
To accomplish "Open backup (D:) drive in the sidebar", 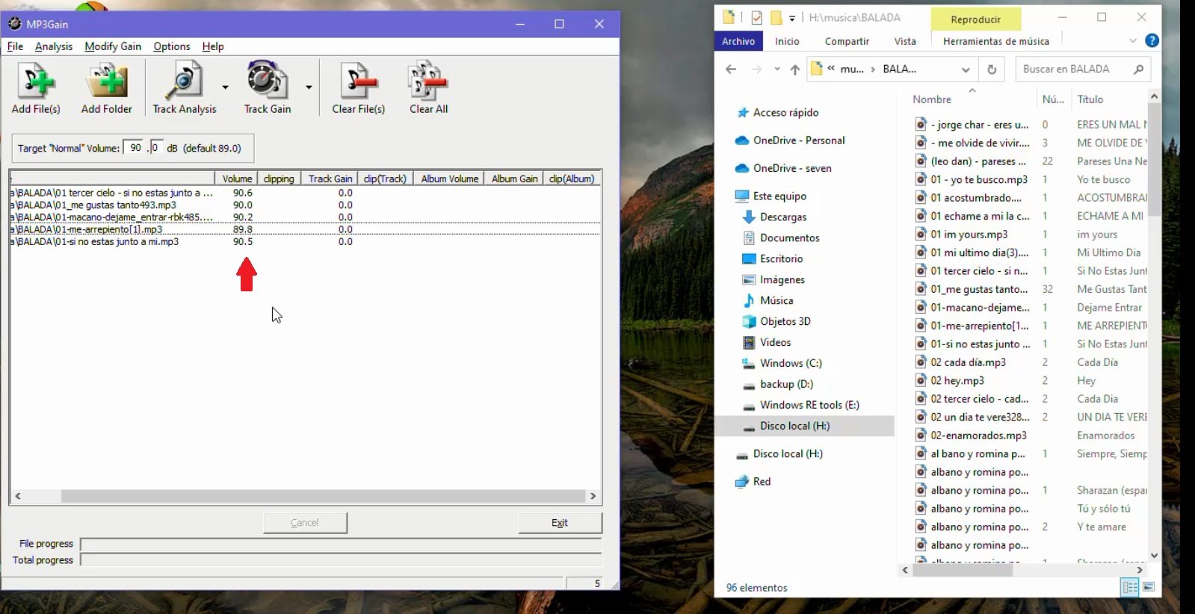I will (x=786, y=384).
